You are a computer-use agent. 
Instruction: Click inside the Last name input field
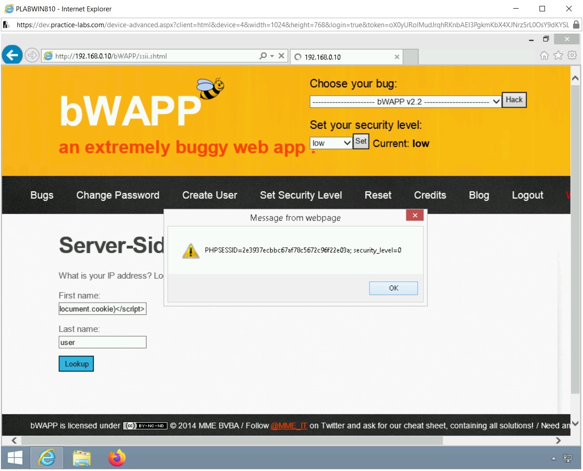click(x=102, y=342)
